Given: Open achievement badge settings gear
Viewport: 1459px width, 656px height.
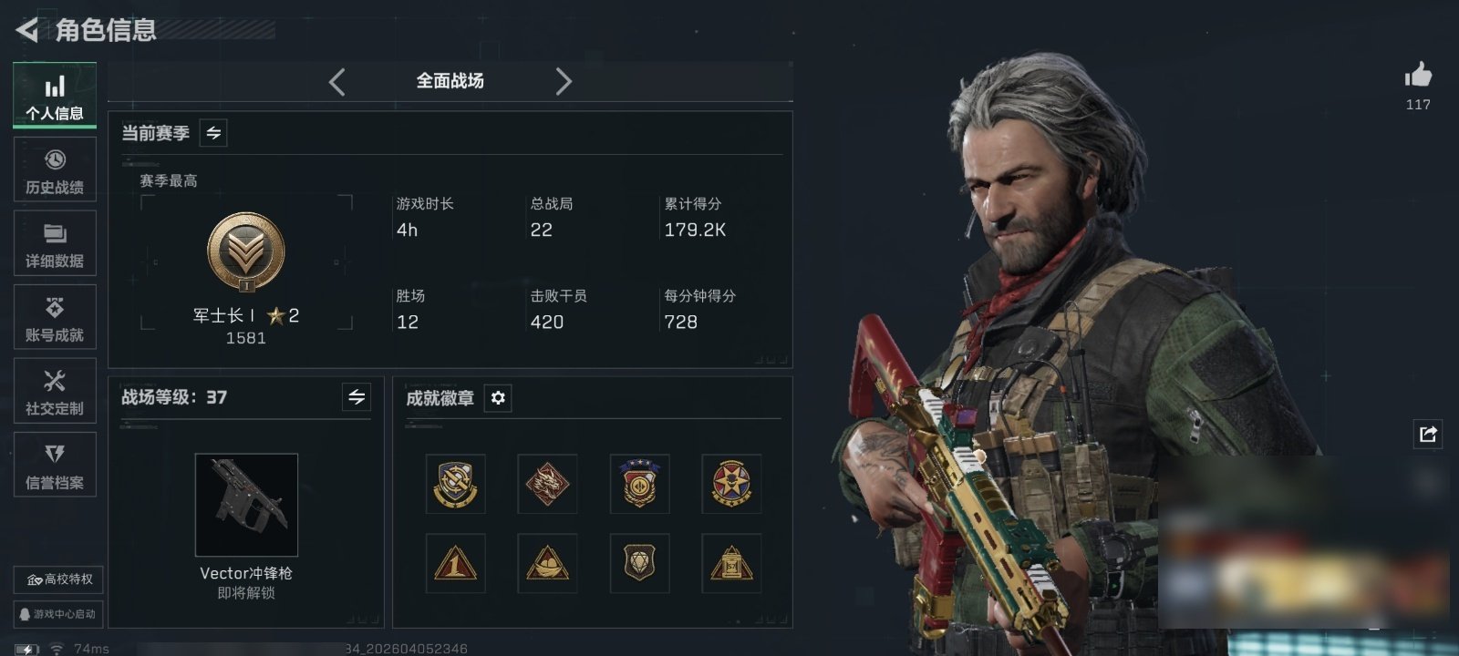Looking at the screenshot, I should click(498, 398).
